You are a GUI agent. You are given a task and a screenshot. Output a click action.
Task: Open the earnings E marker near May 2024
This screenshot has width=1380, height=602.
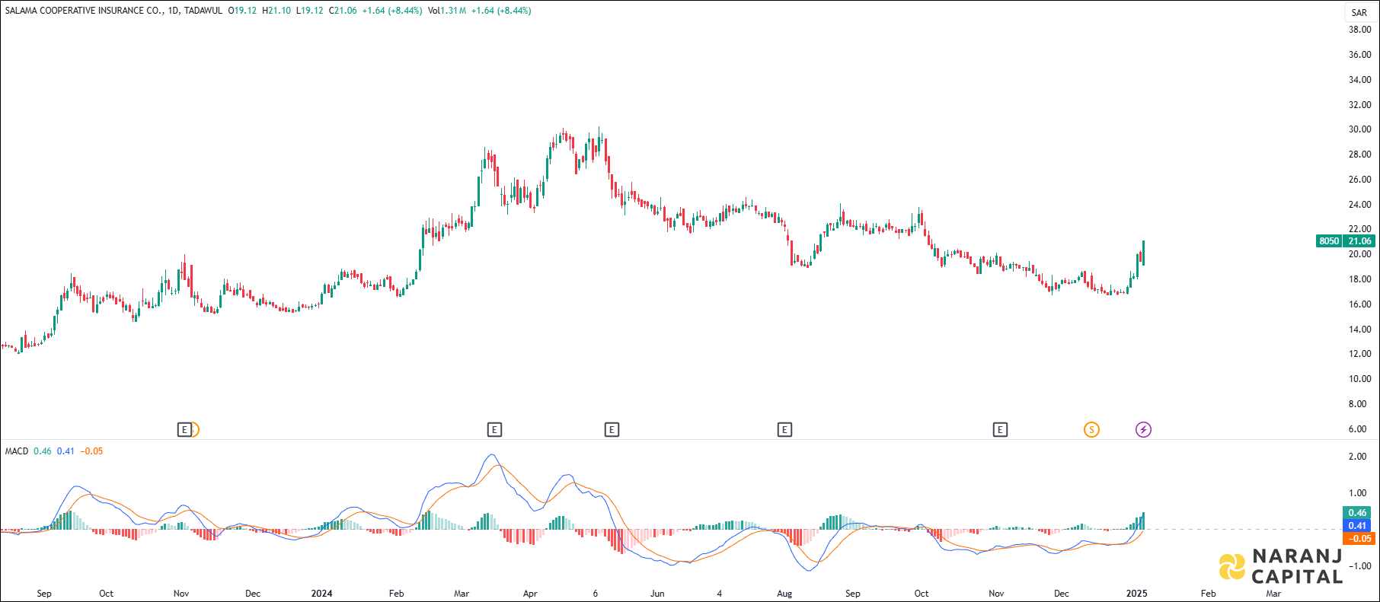coord(612,430)
